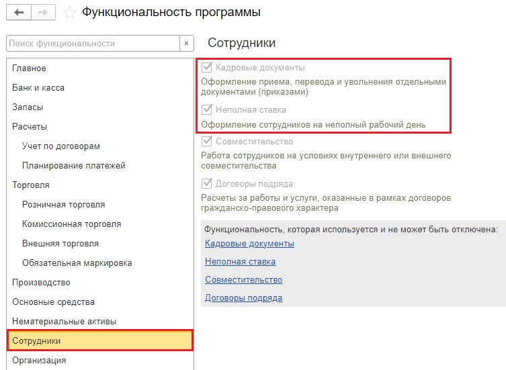Image resolution: width=506 pixels, height=370 pixels.
Task: Click the 'Сотрудники' panel heading
Action: pyautogui.click(x=242, y=43)
